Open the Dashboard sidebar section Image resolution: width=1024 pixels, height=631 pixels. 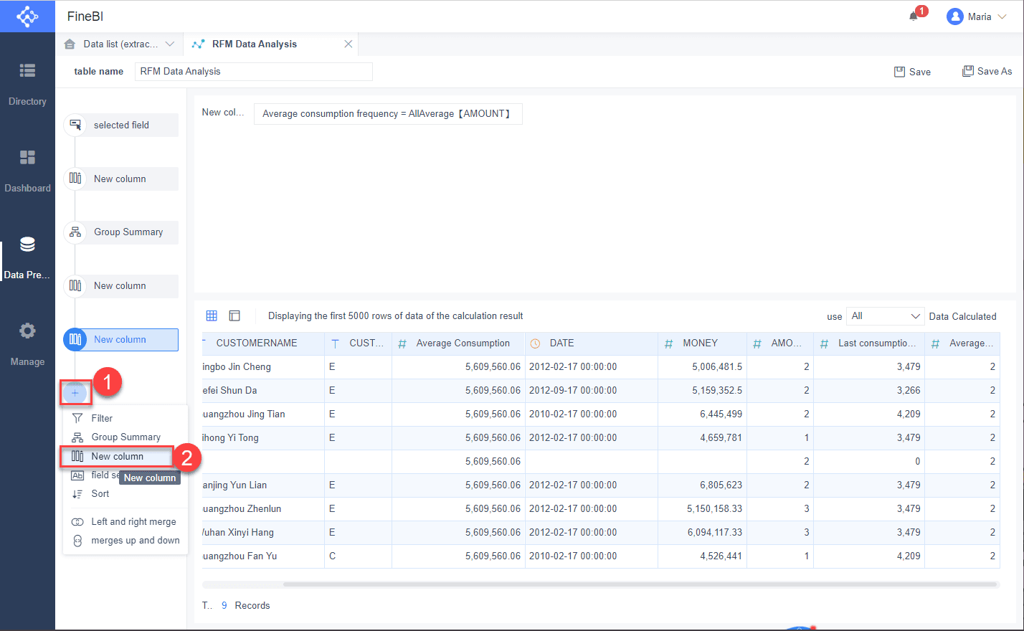pyautogui.click(x=27, y=171)
